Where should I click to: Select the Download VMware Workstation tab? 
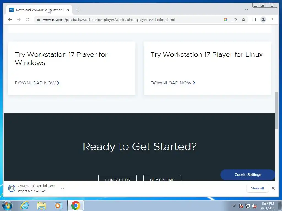(39, 10)
